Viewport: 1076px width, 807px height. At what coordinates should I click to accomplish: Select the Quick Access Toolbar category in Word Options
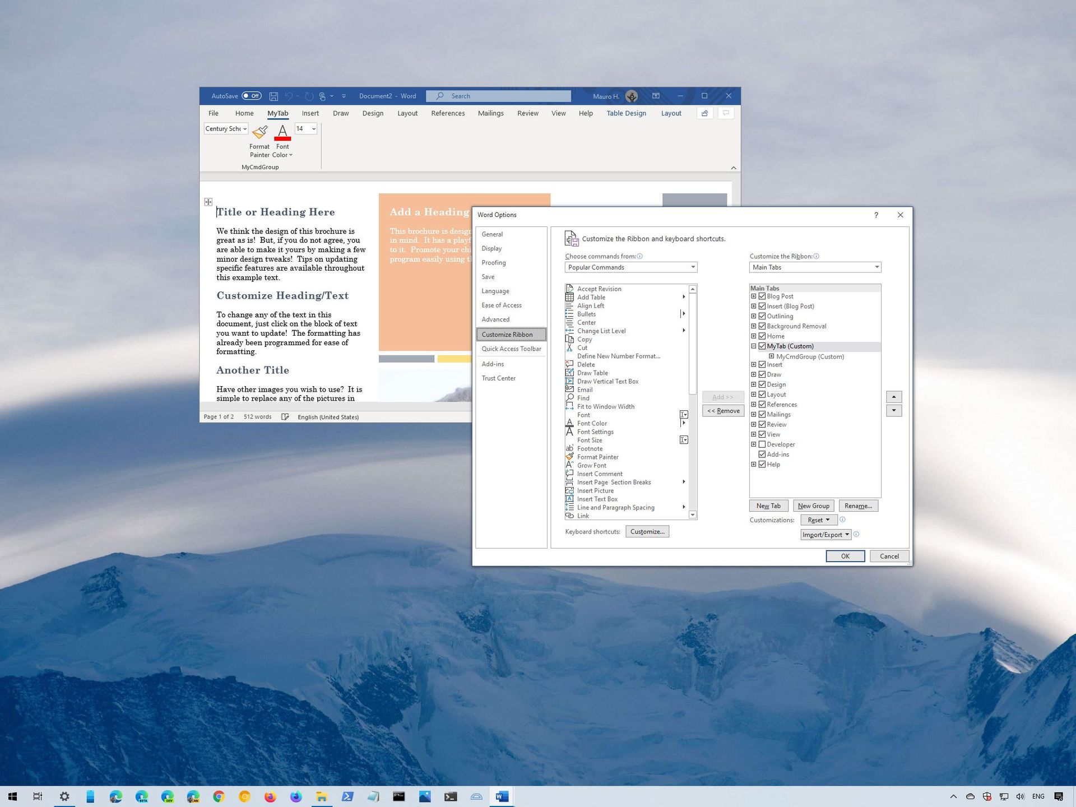[512, 349]
